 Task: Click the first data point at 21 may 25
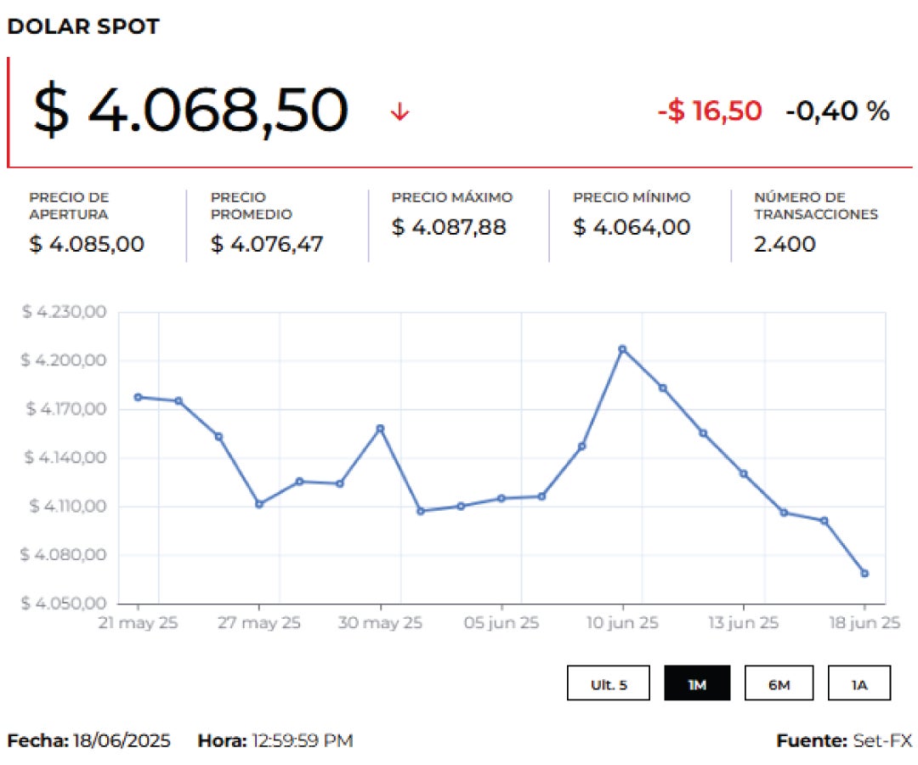click(x=138, y=397)
